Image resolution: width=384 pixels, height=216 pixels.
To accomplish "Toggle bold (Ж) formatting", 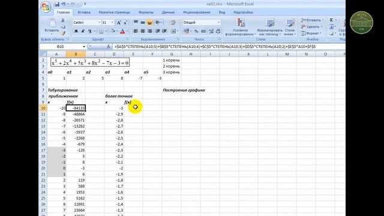I will click(x=76, y=31).
